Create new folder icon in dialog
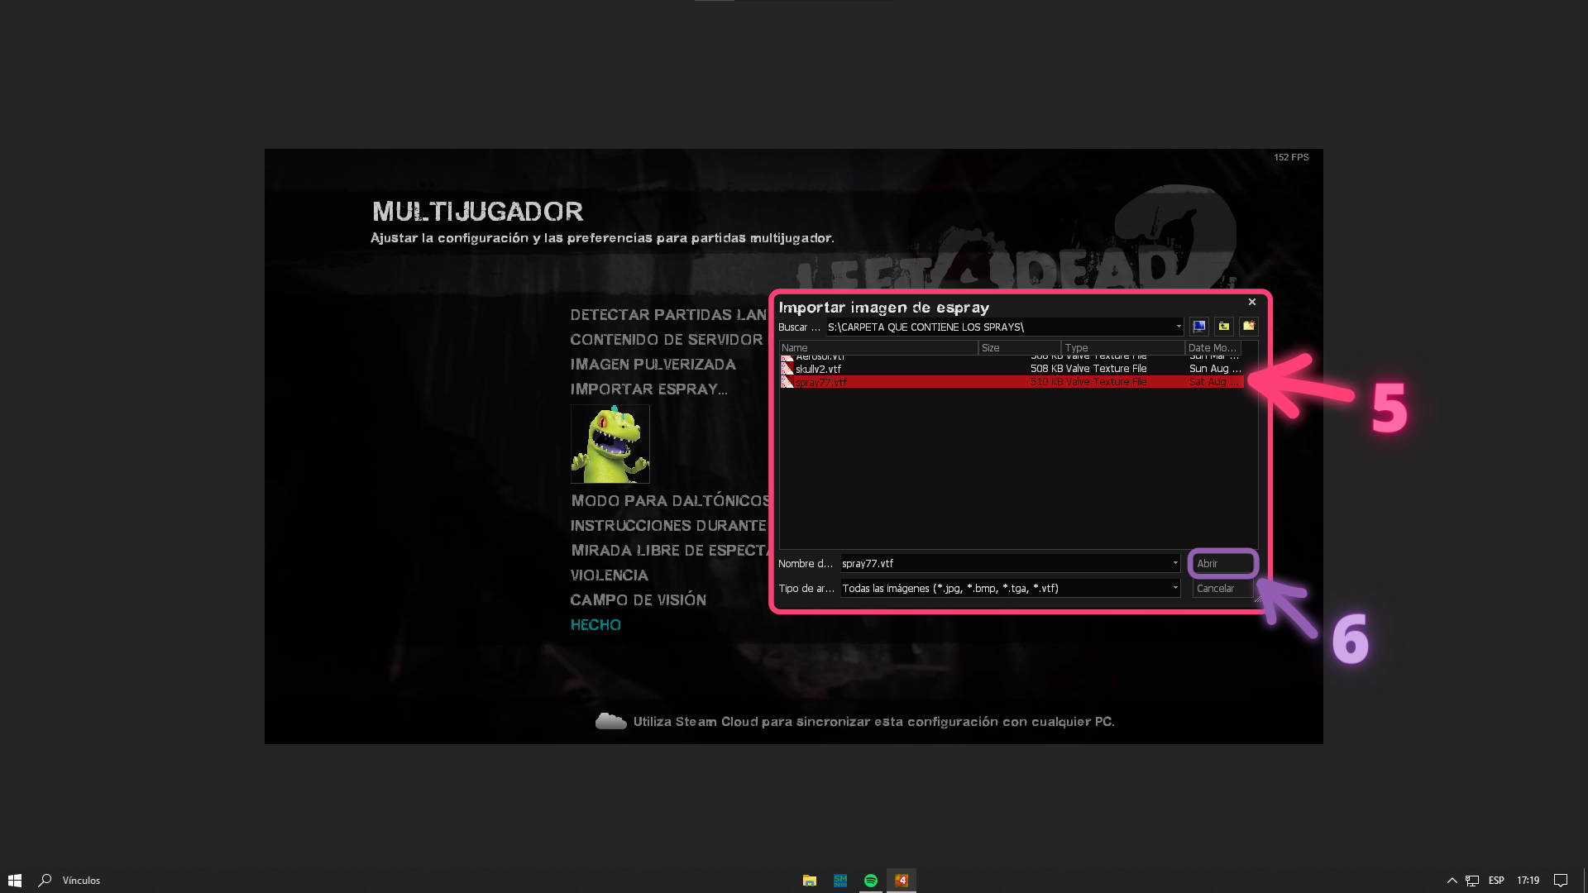The image size is (1588, 893). click(1249, 327)
